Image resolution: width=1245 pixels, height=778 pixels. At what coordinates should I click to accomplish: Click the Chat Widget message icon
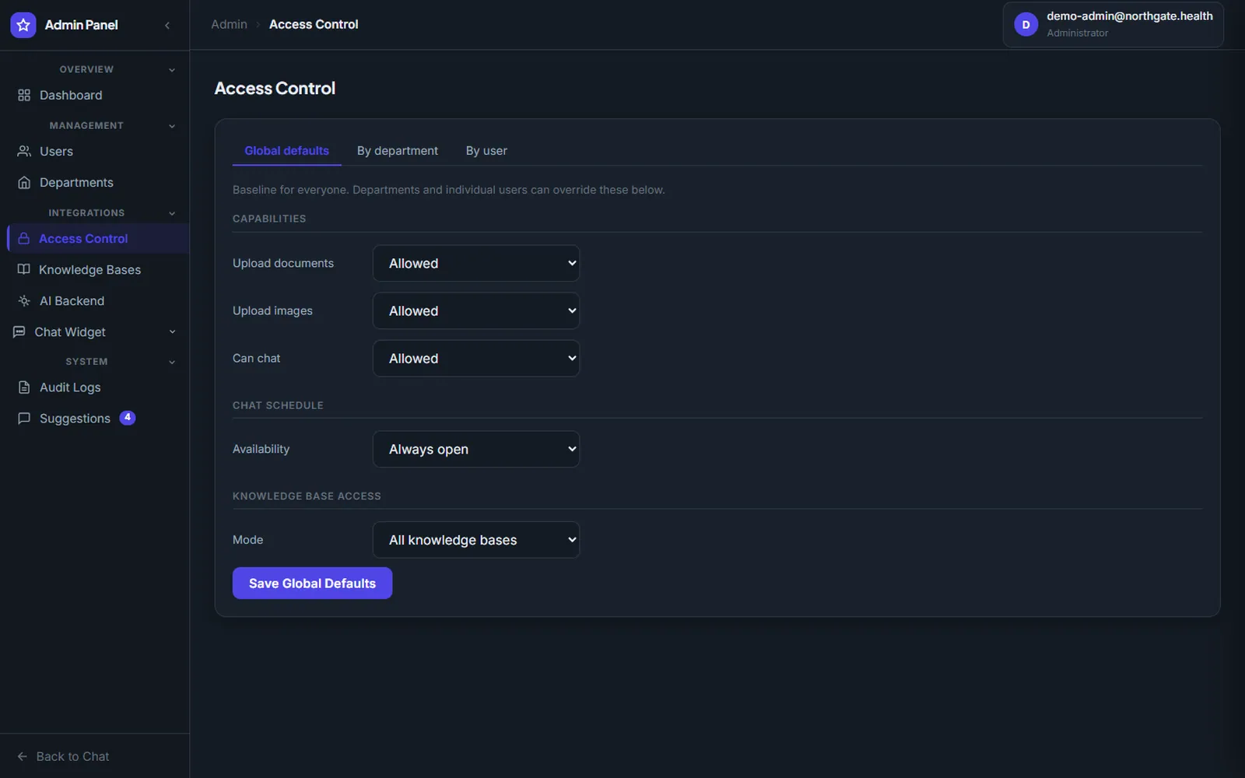pos(19,331)
